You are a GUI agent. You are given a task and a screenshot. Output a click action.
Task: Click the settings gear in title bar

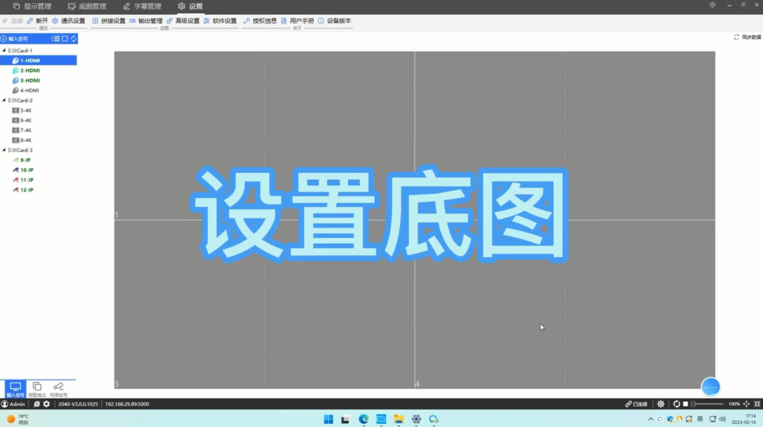(713, 5)
